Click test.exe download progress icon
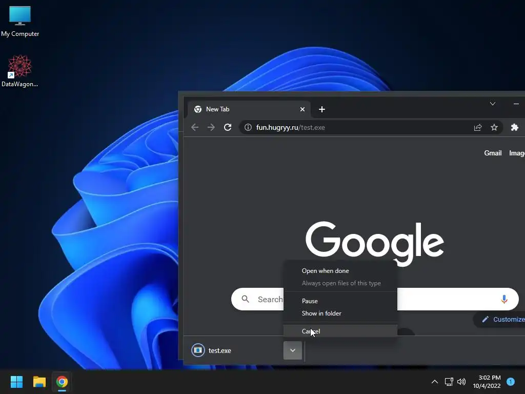 (x=198, y=350)
